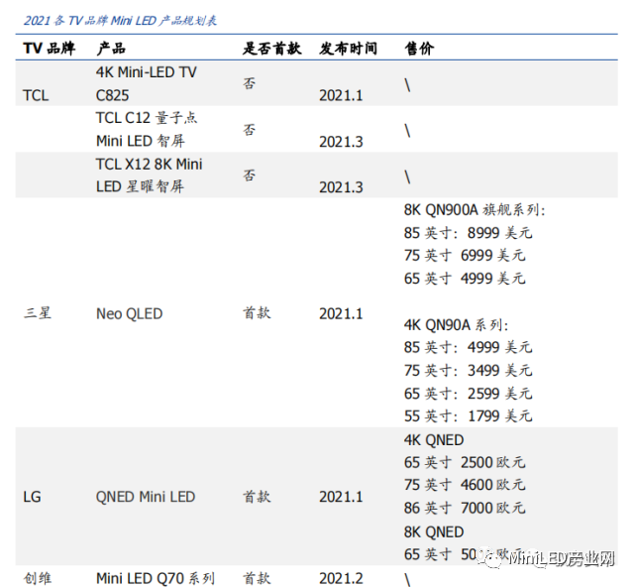
Task: Click '2021.3' in the TCL C12 row
Action: (x=341, y=142)
